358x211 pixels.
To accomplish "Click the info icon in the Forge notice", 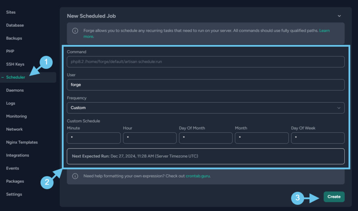I will pyautogui.click(x=75, y=31).
